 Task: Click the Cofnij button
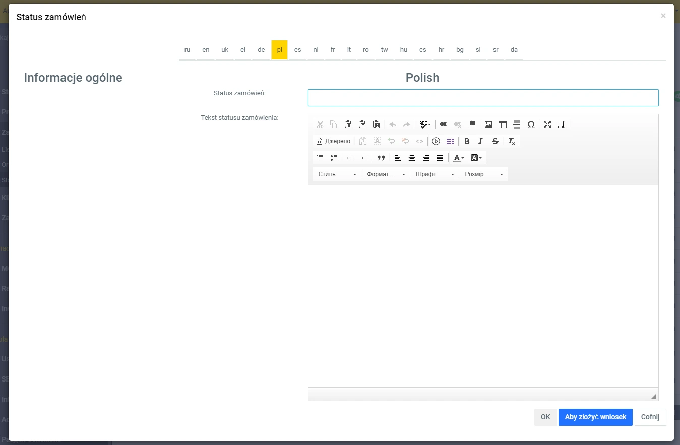(x=650, y=417)
